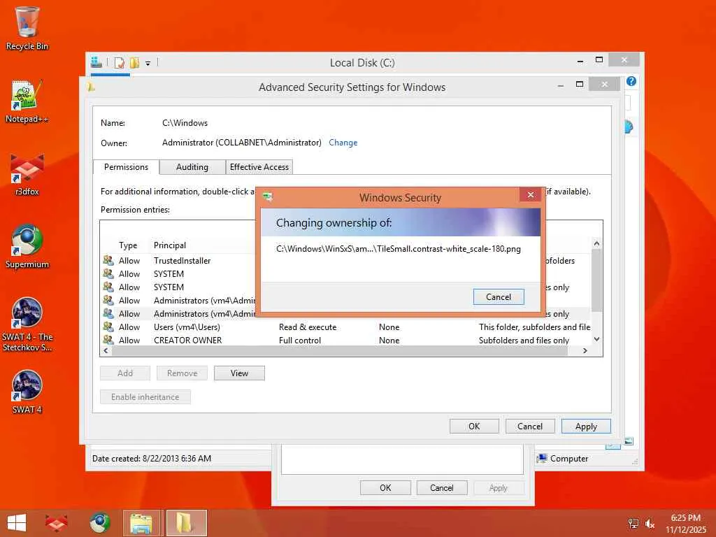Click Cancel in Advanced Security Settings

point(530,426)
